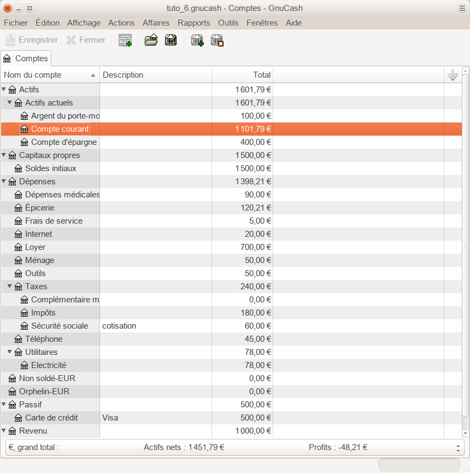470x473 pixels.
Task: Click the Total column header
Action: tap(242, 75)
